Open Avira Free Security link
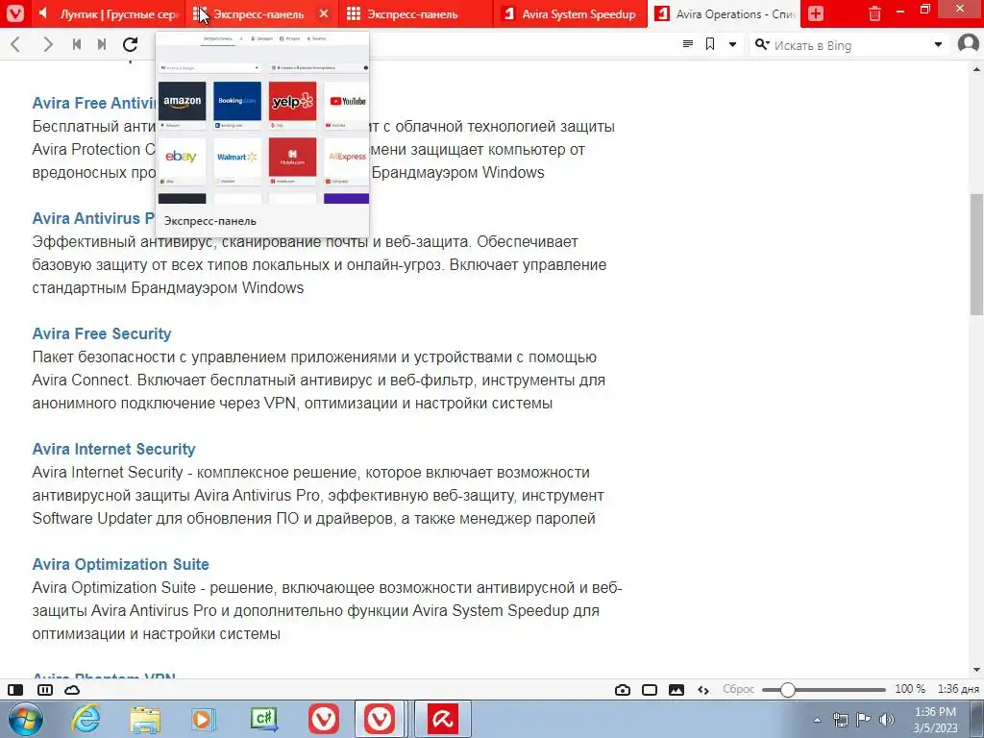Screen dimensions: 984x738 coord(102,333)
